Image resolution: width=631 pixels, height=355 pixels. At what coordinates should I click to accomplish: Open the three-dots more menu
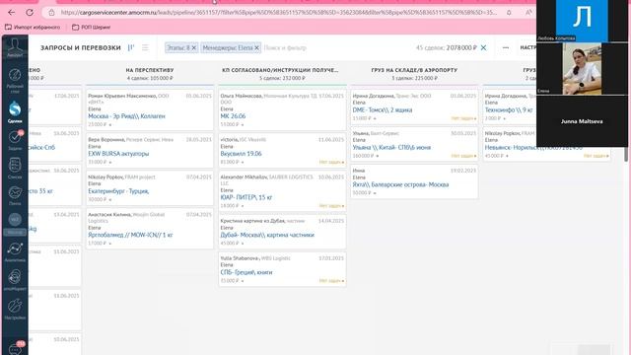click(506, 47)
